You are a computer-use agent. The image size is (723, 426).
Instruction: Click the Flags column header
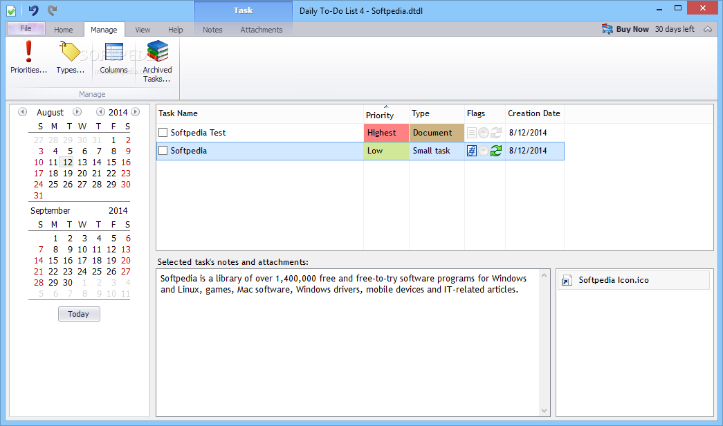[485, 114]
